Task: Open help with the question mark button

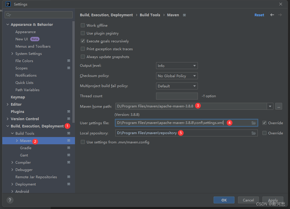Action: coord(10,200)
